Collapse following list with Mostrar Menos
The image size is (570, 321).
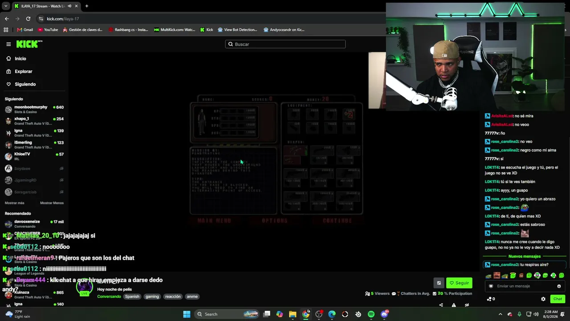pyautogui.click(x=52, y=203)
